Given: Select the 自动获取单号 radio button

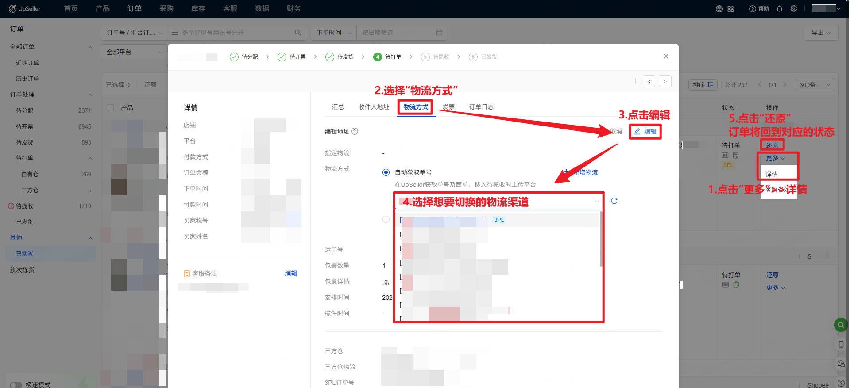Looking at the screenshot, I should point(386,172).
